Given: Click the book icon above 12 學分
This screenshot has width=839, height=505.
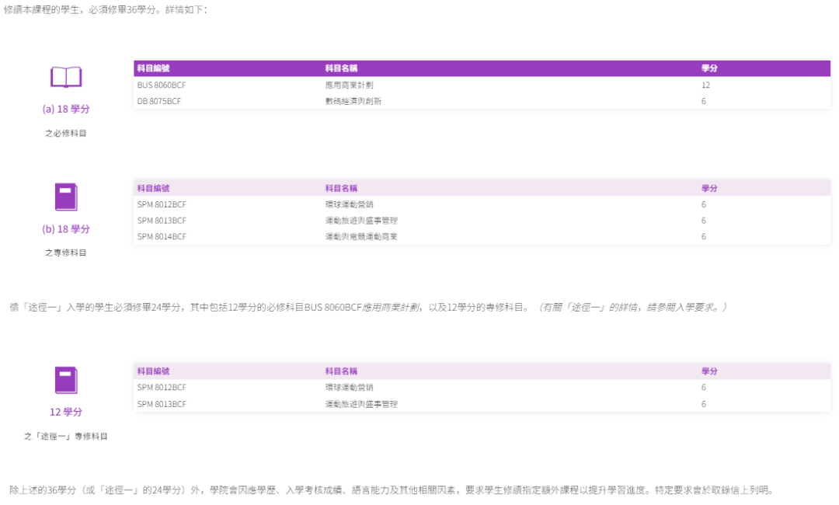Looking at the screenshot, I should pyautogui.click(x=66, y=379).
